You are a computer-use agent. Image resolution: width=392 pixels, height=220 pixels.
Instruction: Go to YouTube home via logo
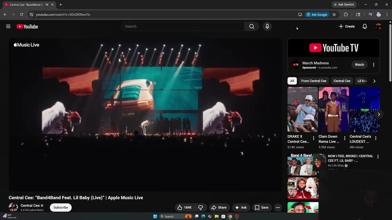[27, 27]
